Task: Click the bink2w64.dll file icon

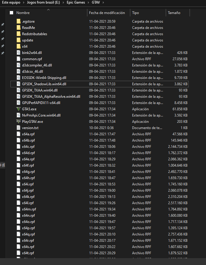Action: (x=18, y=52)
